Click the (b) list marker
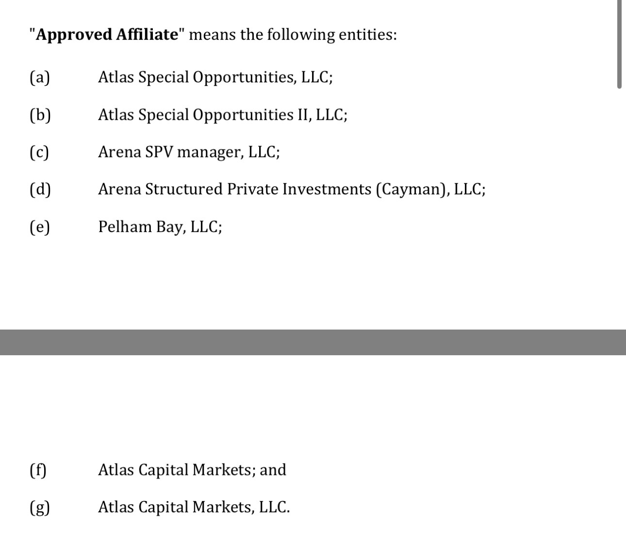Screen dimensions: 626x536 [x=40, y=115]
